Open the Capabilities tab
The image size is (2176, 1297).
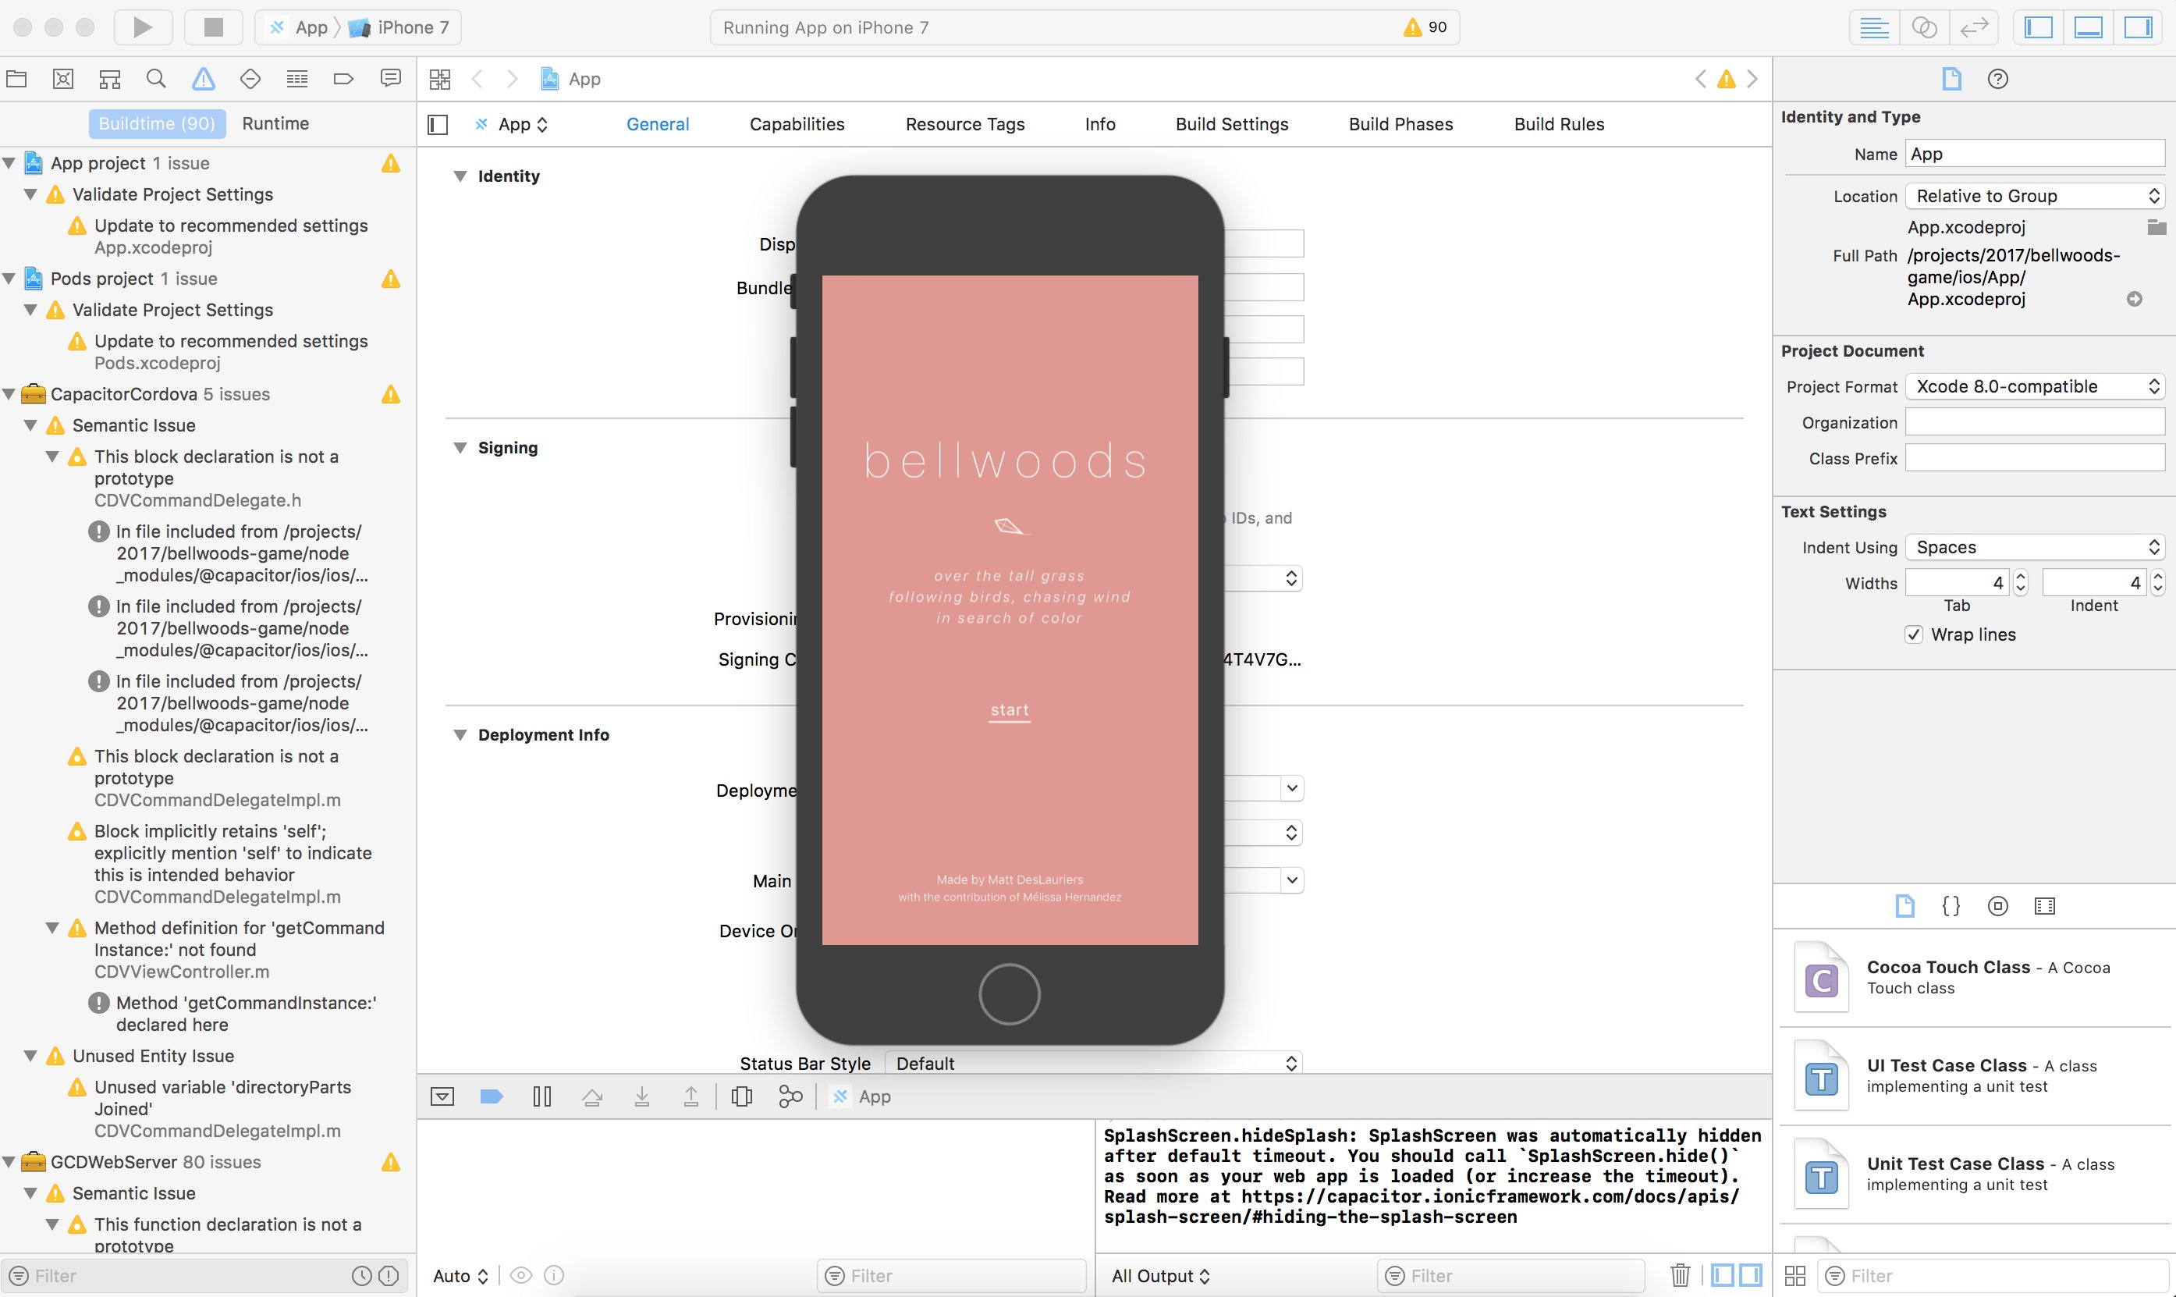tap(797, 124)
